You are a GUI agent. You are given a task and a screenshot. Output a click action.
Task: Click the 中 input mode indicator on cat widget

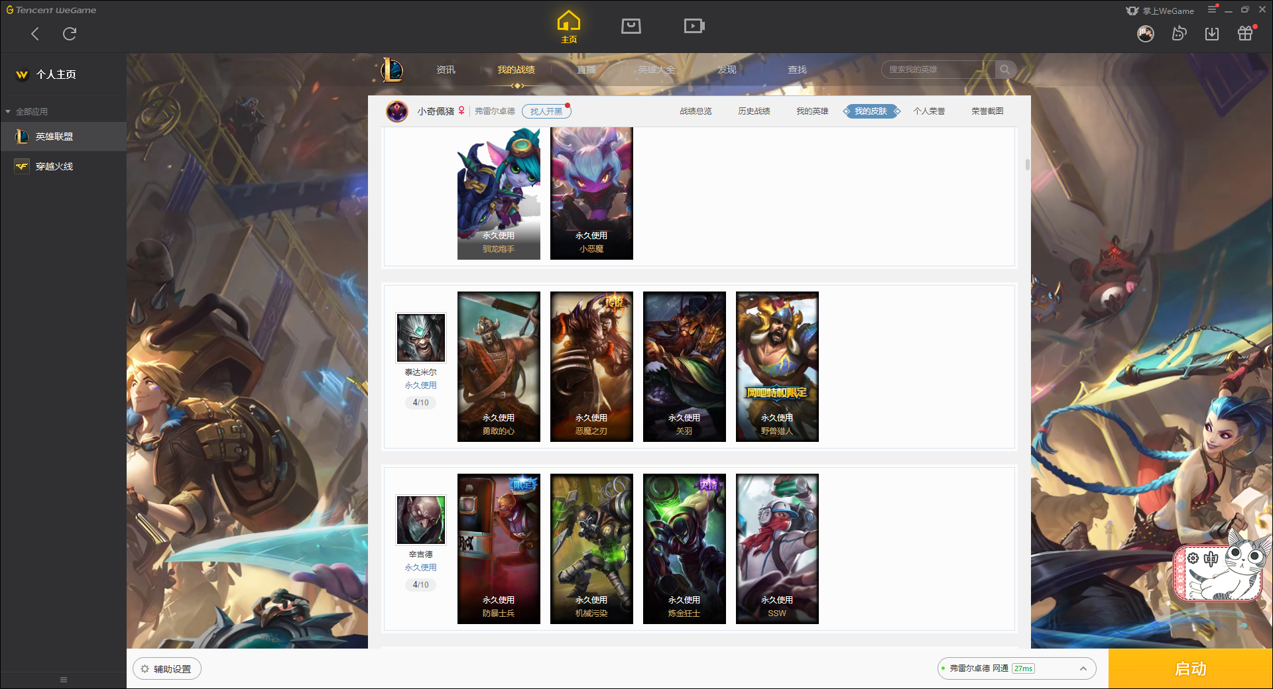(1211, 558)
